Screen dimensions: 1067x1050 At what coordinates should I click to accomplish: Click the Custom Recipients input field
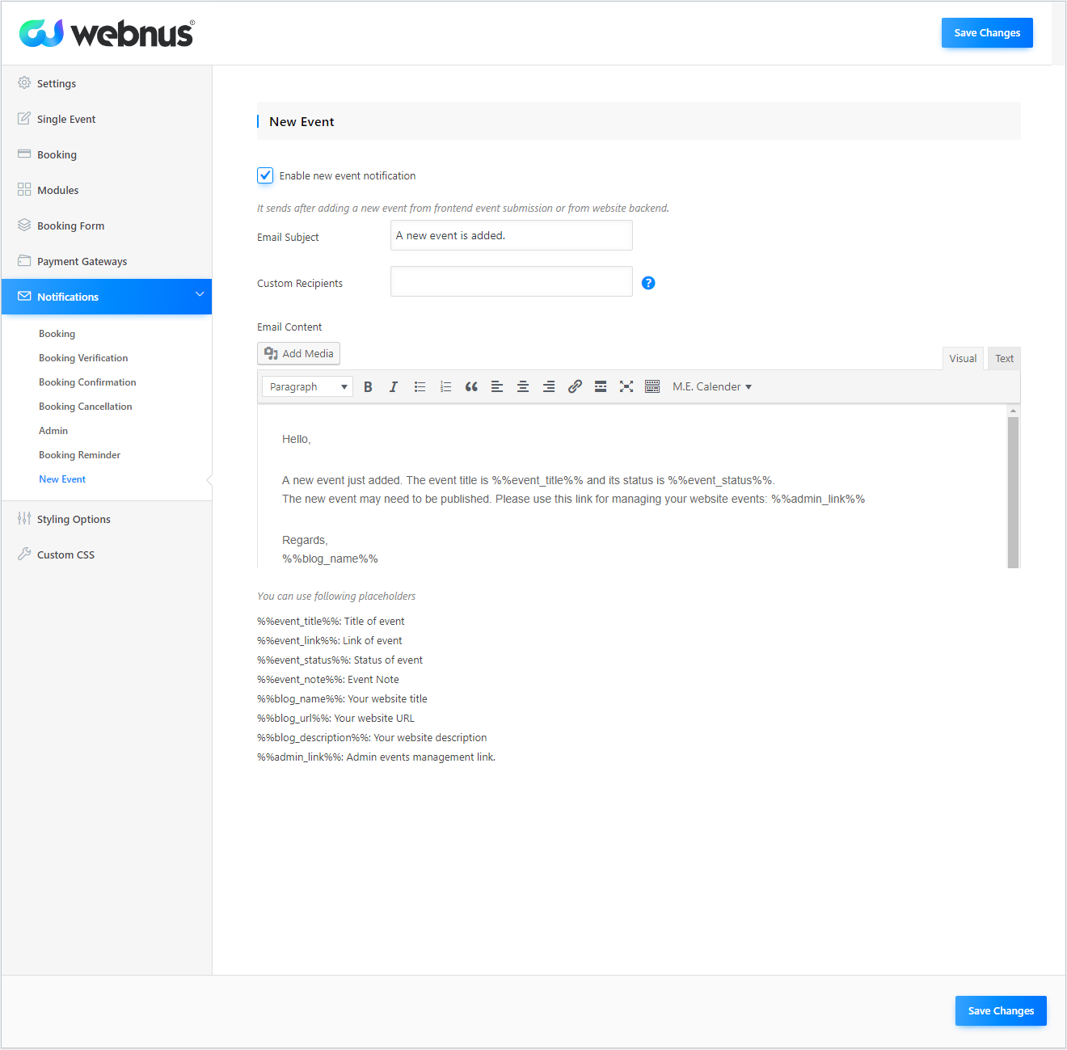512,281
